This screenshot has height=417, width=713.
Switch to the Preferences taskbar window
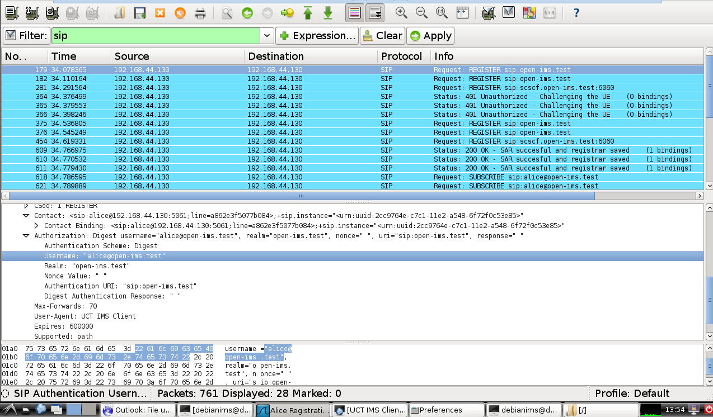coord(447,410)
